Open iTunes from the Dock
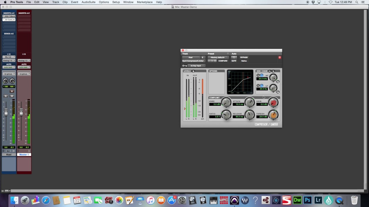This screenshot has width=369, height=207. pyautogui.click(x=150, y=200)
